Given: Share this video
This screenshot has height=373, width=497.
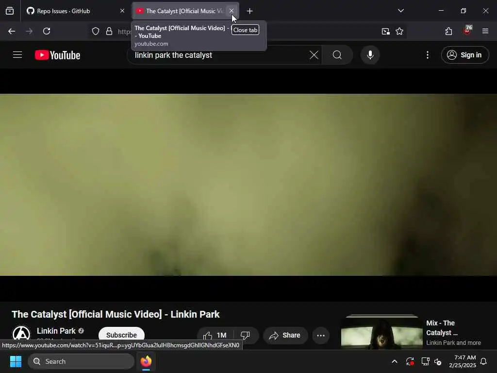Looking at the screenshot, I should [x=285, y=335].
